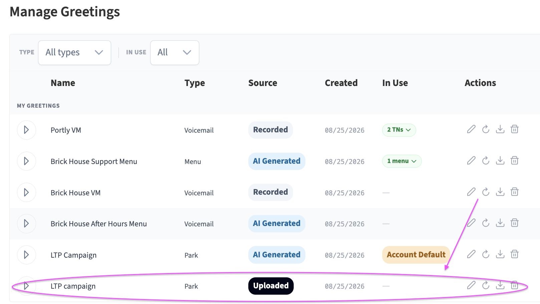Download the Brick House VM greeting

500,192
